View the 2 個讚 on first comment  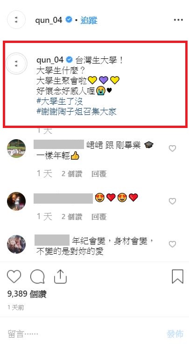pos(72,174)
